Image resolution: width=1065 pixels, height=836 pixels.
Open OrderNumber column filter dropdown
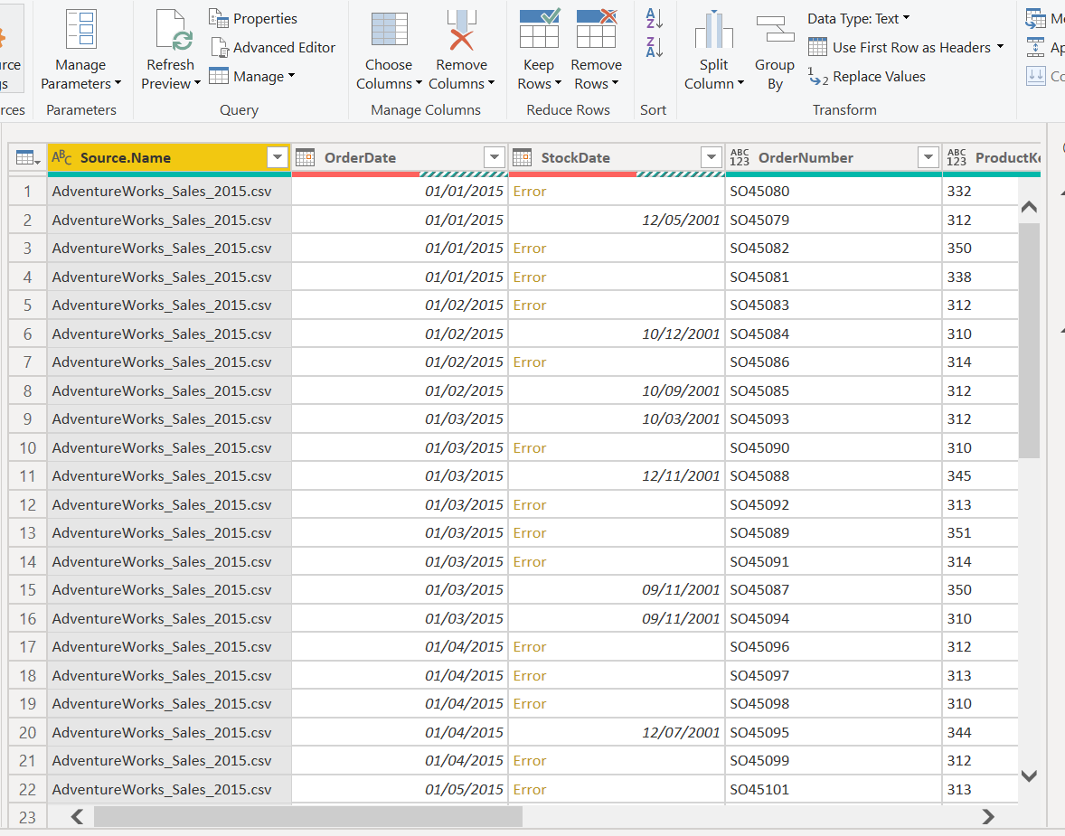click(928, 157)
